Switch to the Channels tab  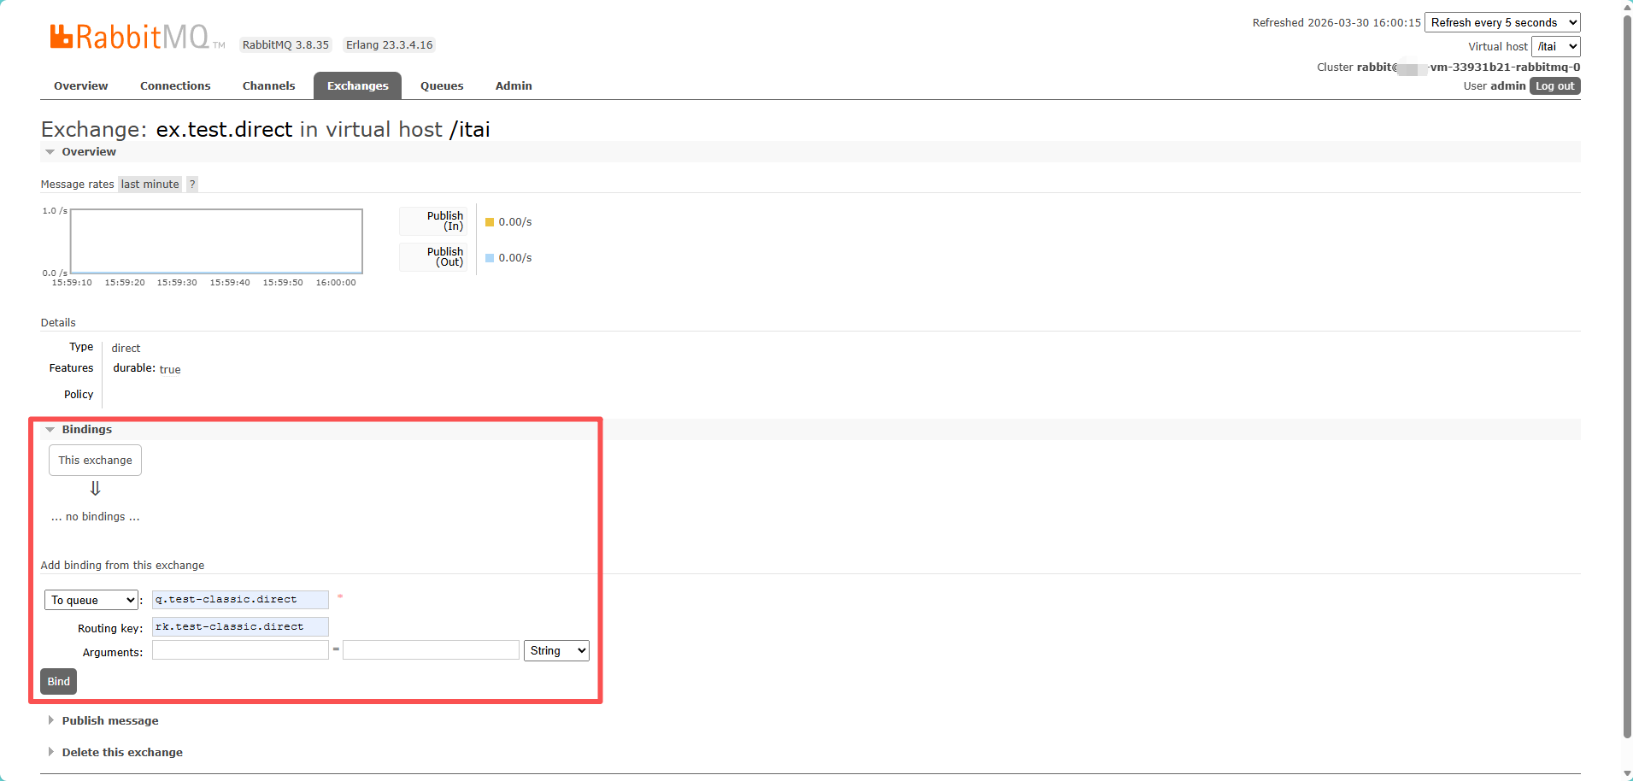click(268, 85)
